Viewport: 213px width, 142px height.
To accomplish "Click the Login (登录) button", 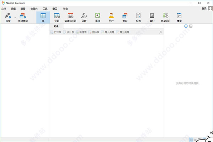I will pyautogui.click(x=204, y=9).
